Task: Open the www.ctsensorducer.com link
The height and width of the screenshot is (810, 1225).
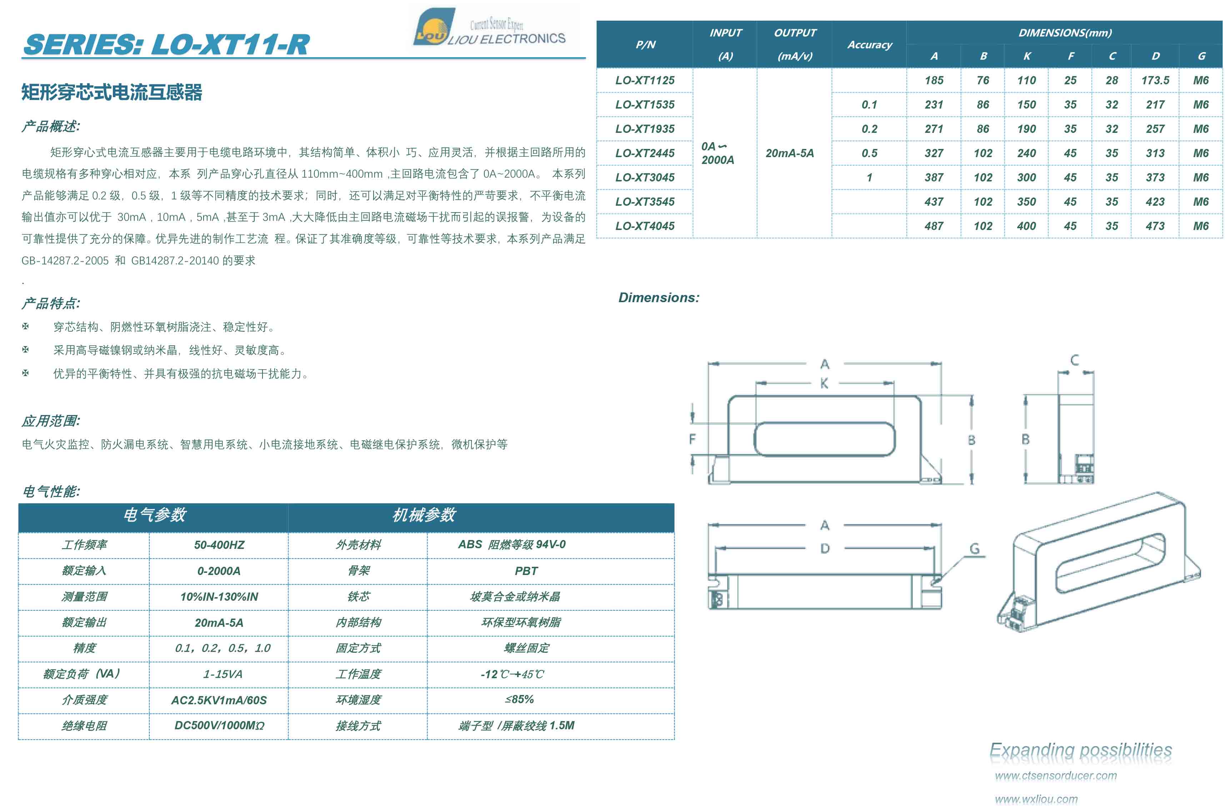Action: click(1055, 775)
